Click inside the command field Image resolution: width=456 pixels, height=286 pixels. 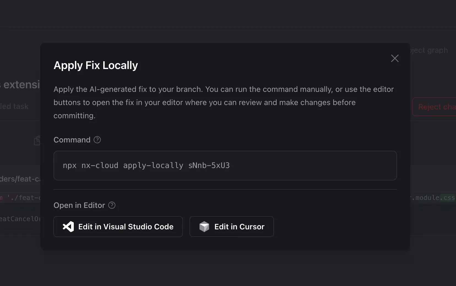tap(225, 166)
